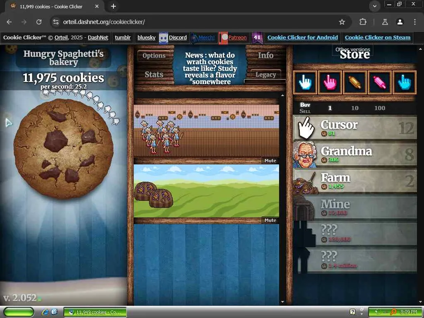Buy the first white cursor upgrade
424x318 pixels.
click(x=305, y=82)
